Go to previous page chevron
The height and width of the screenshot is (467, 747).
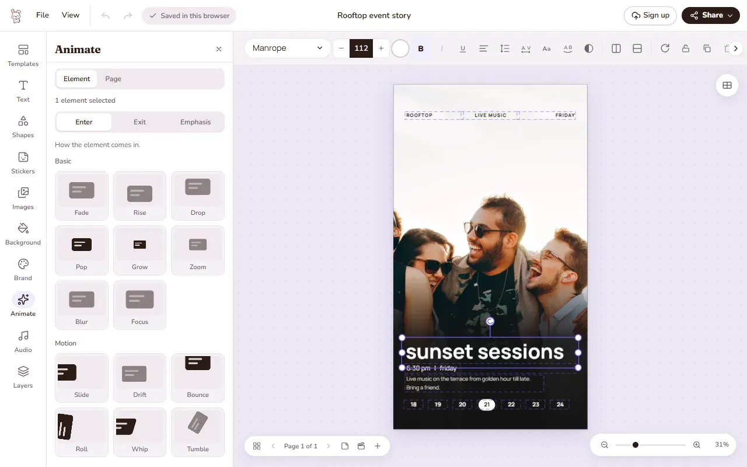tap(273, 446)
